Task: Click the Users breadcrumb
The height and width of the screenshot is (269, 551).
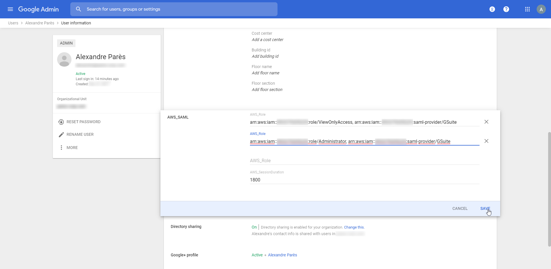Action: pyautogui.click(x=13, y=23)
